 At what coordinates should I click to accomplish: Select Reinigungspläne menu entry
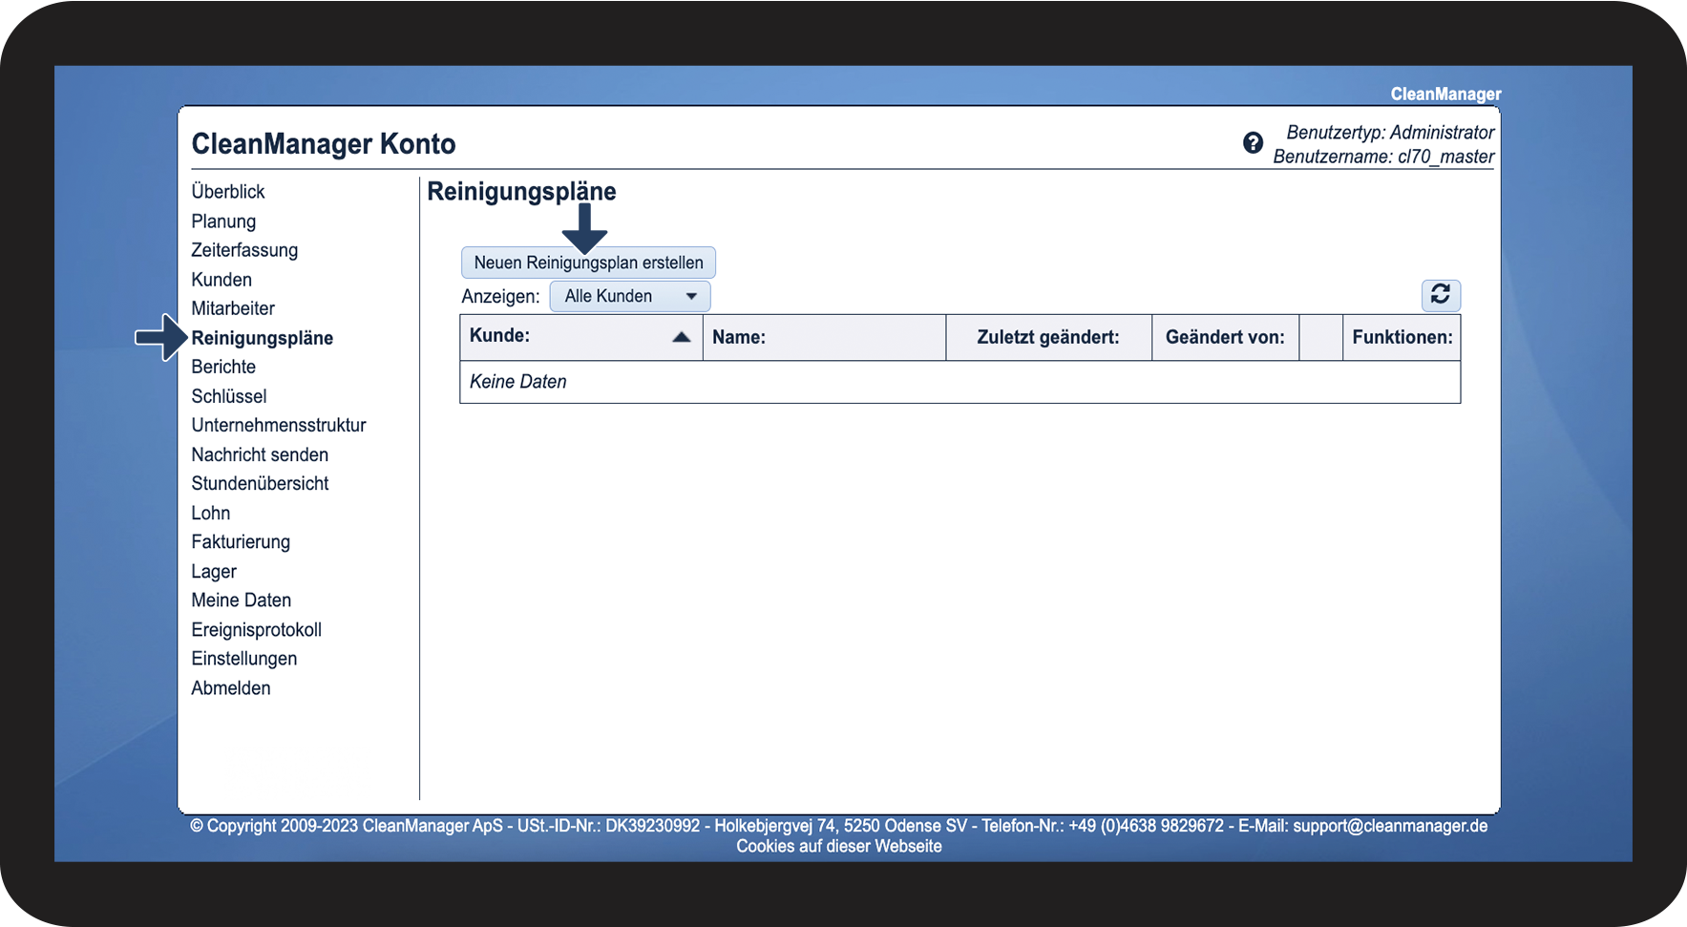[x=263, y=338]
